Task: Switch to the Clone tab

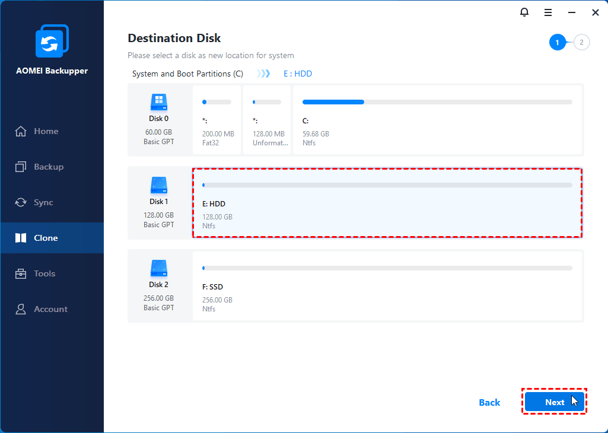Action: click(46, 238)
